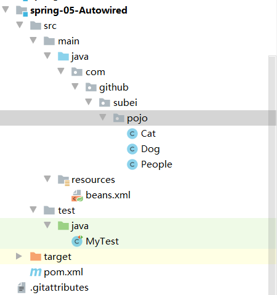Click the vertical scrollbar of project tree

pyautogui.click(x=272, y=175)
